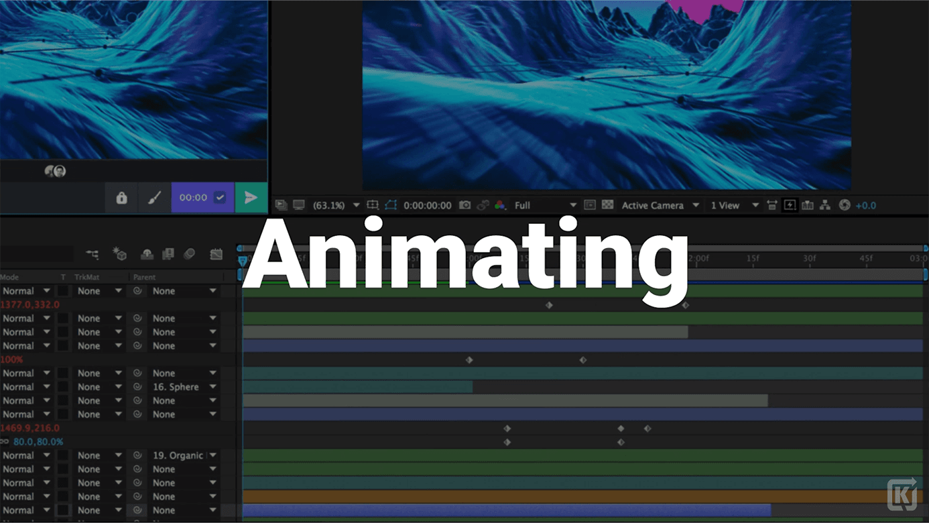Screen dimensions: 929x523
Task: Click the blue current-time indicator playhead
Action: (x=243, y=260)
